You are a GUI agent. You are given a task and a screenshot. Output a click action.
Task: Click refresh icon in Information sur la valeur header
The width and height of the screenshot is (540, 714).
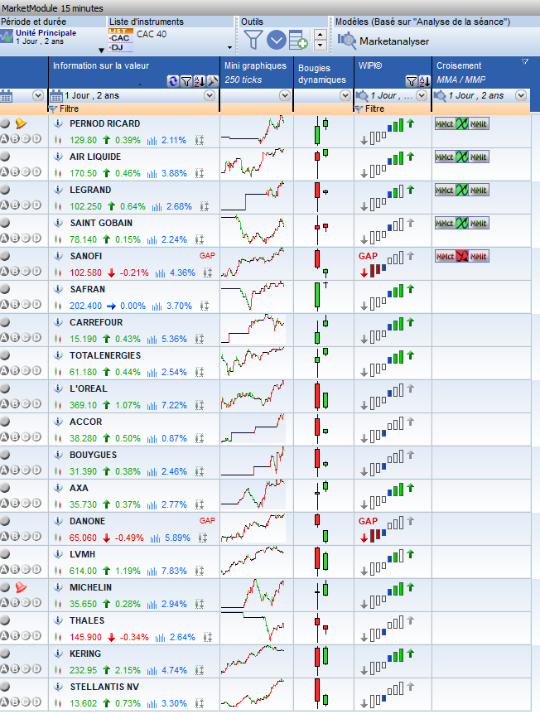(x=172, y=81)
